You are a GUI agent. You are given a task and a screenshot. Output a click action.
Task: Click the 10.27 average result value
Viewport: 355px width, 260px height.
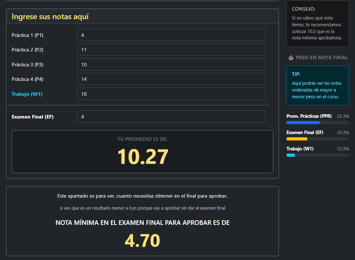(142, 157)
